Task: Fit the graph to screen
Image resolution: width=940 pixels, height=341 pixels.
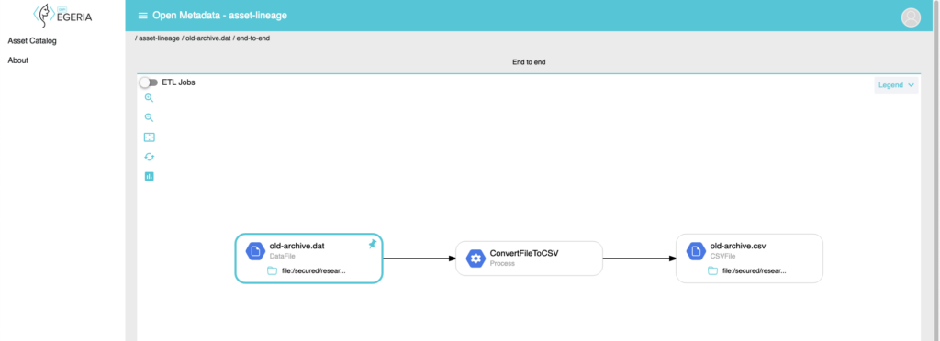Action: coord(150,137)
